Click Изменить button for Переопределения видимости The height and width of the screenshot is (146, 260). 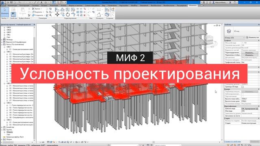click(249, 53)
